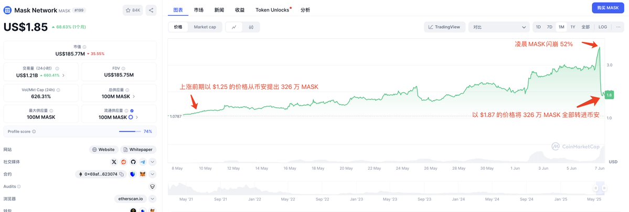Viewport: 629px width, 212px height.
Task: Click the US$1.85 price text
Action: pyautogui.click(x=26, y=27)
